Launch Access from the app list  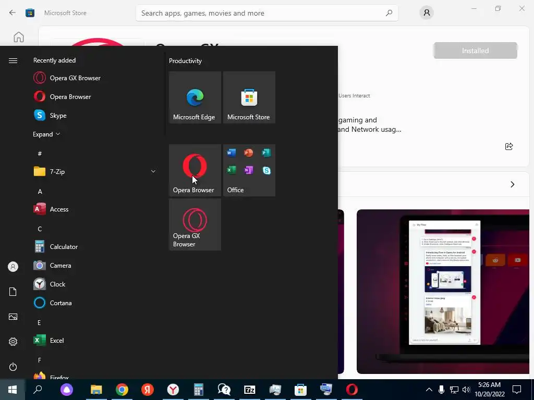(95, 209)
